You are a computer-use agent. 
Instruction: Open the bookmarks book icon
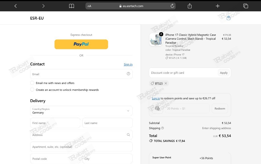[x=71, y=6]
